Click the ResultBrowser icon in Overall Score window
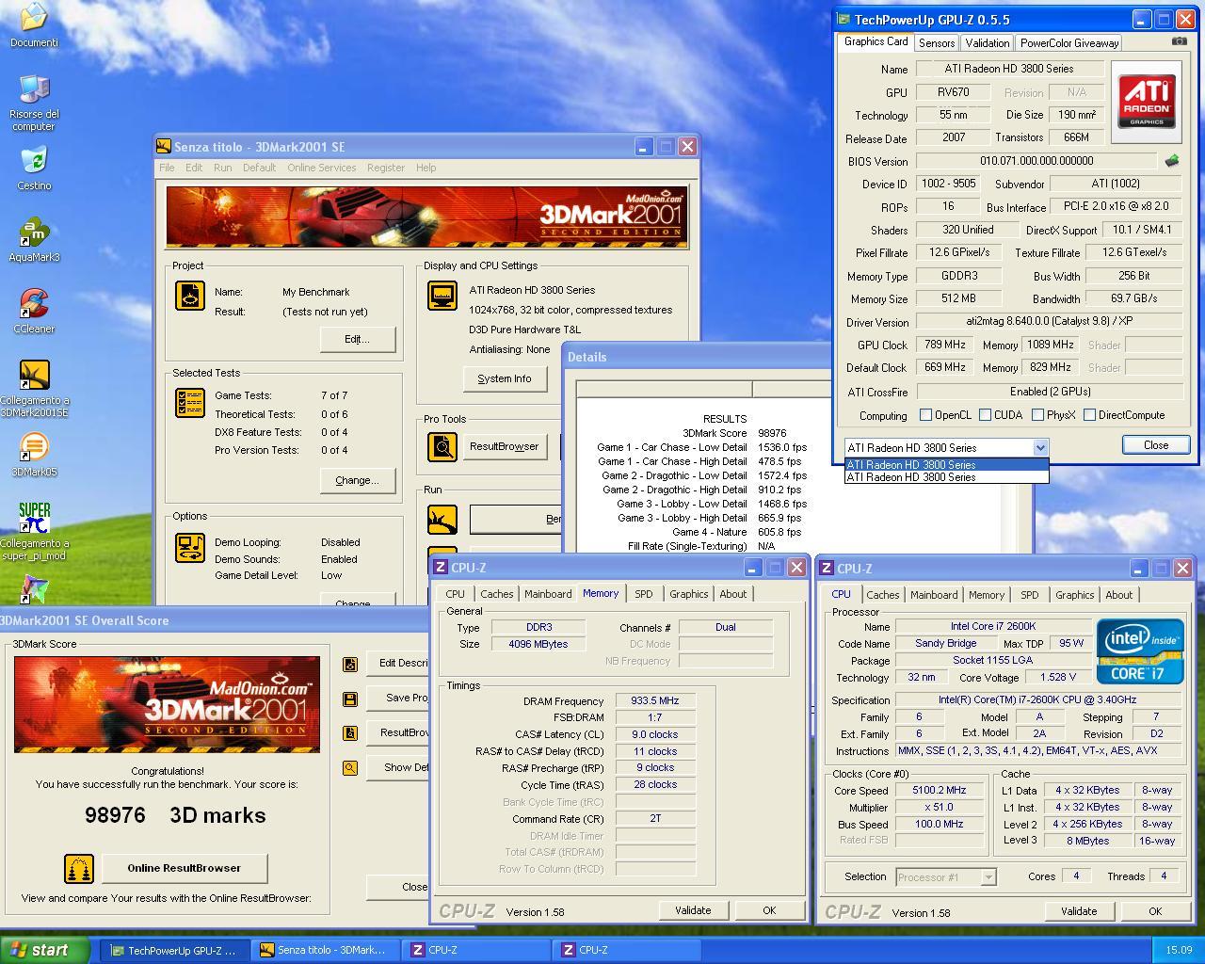The height and width of the screenshot is (964, 1205). [x=350, y=732]
